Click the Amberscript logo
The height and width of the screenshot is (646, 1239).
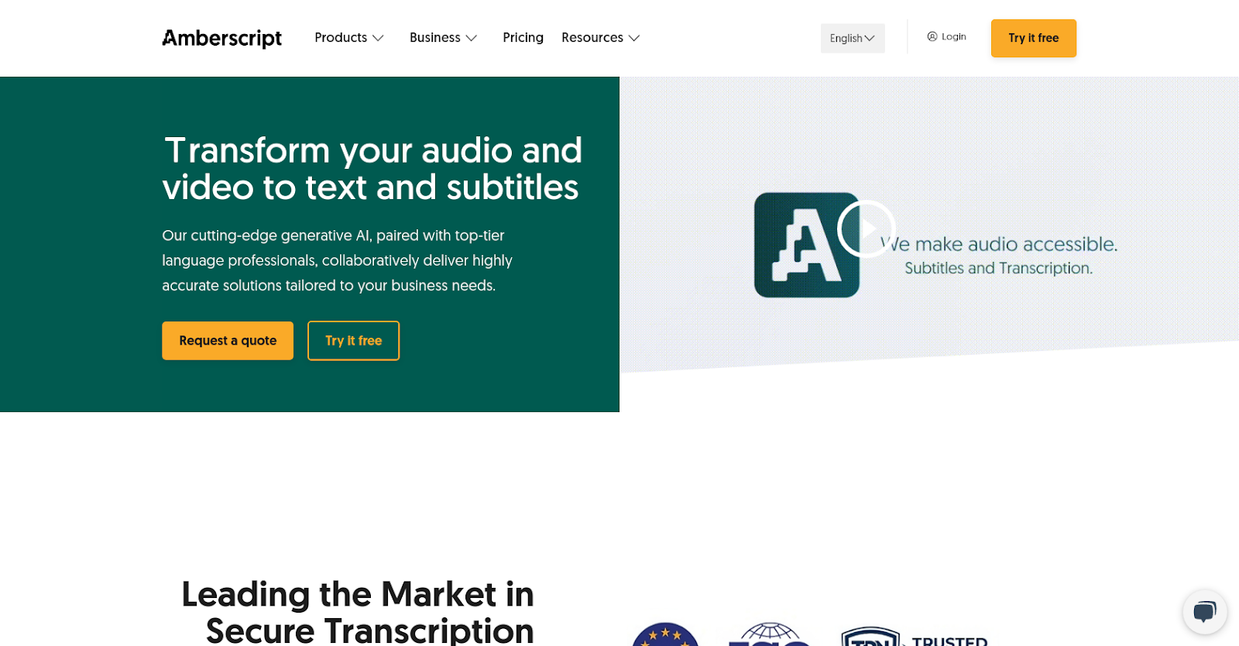[221, 38]
